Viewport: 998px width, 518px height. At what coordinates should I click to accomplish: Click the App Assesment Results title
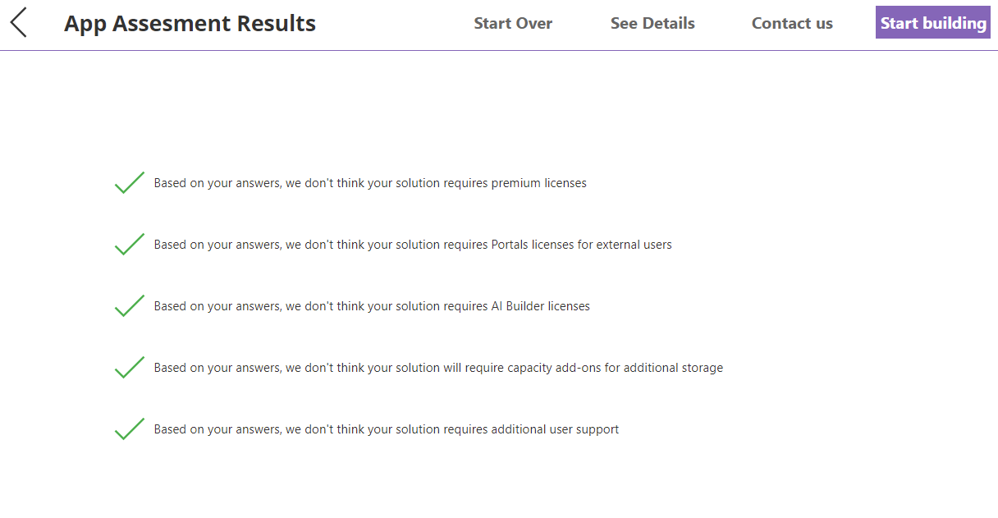(x=190, y=24)
